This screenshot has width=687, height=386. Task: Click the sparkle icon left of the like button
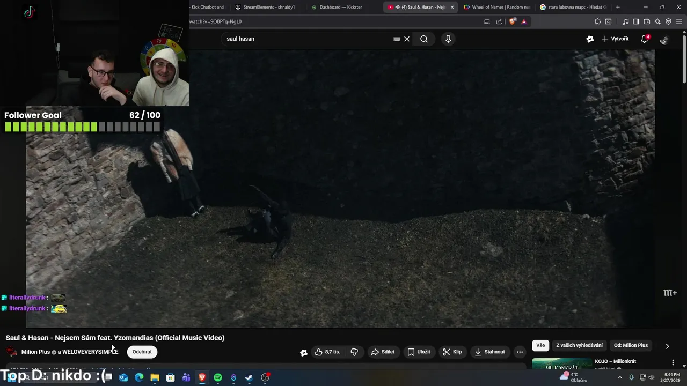pos(304,352)
